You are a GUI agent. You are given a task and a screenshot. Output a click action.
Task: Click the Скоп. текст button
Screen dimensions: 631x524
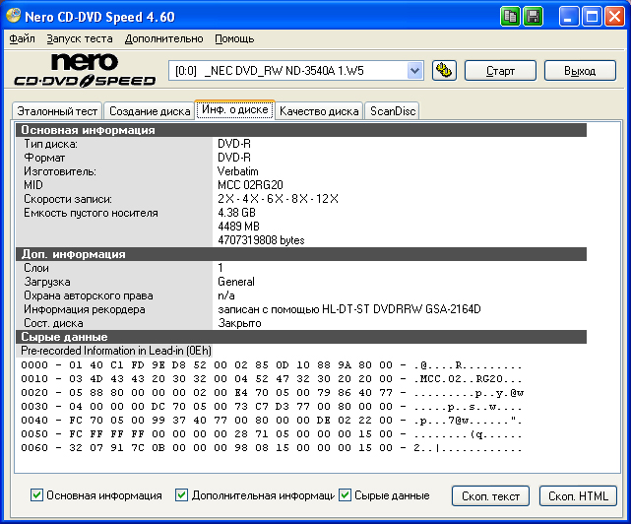click(x=490, y=495)
